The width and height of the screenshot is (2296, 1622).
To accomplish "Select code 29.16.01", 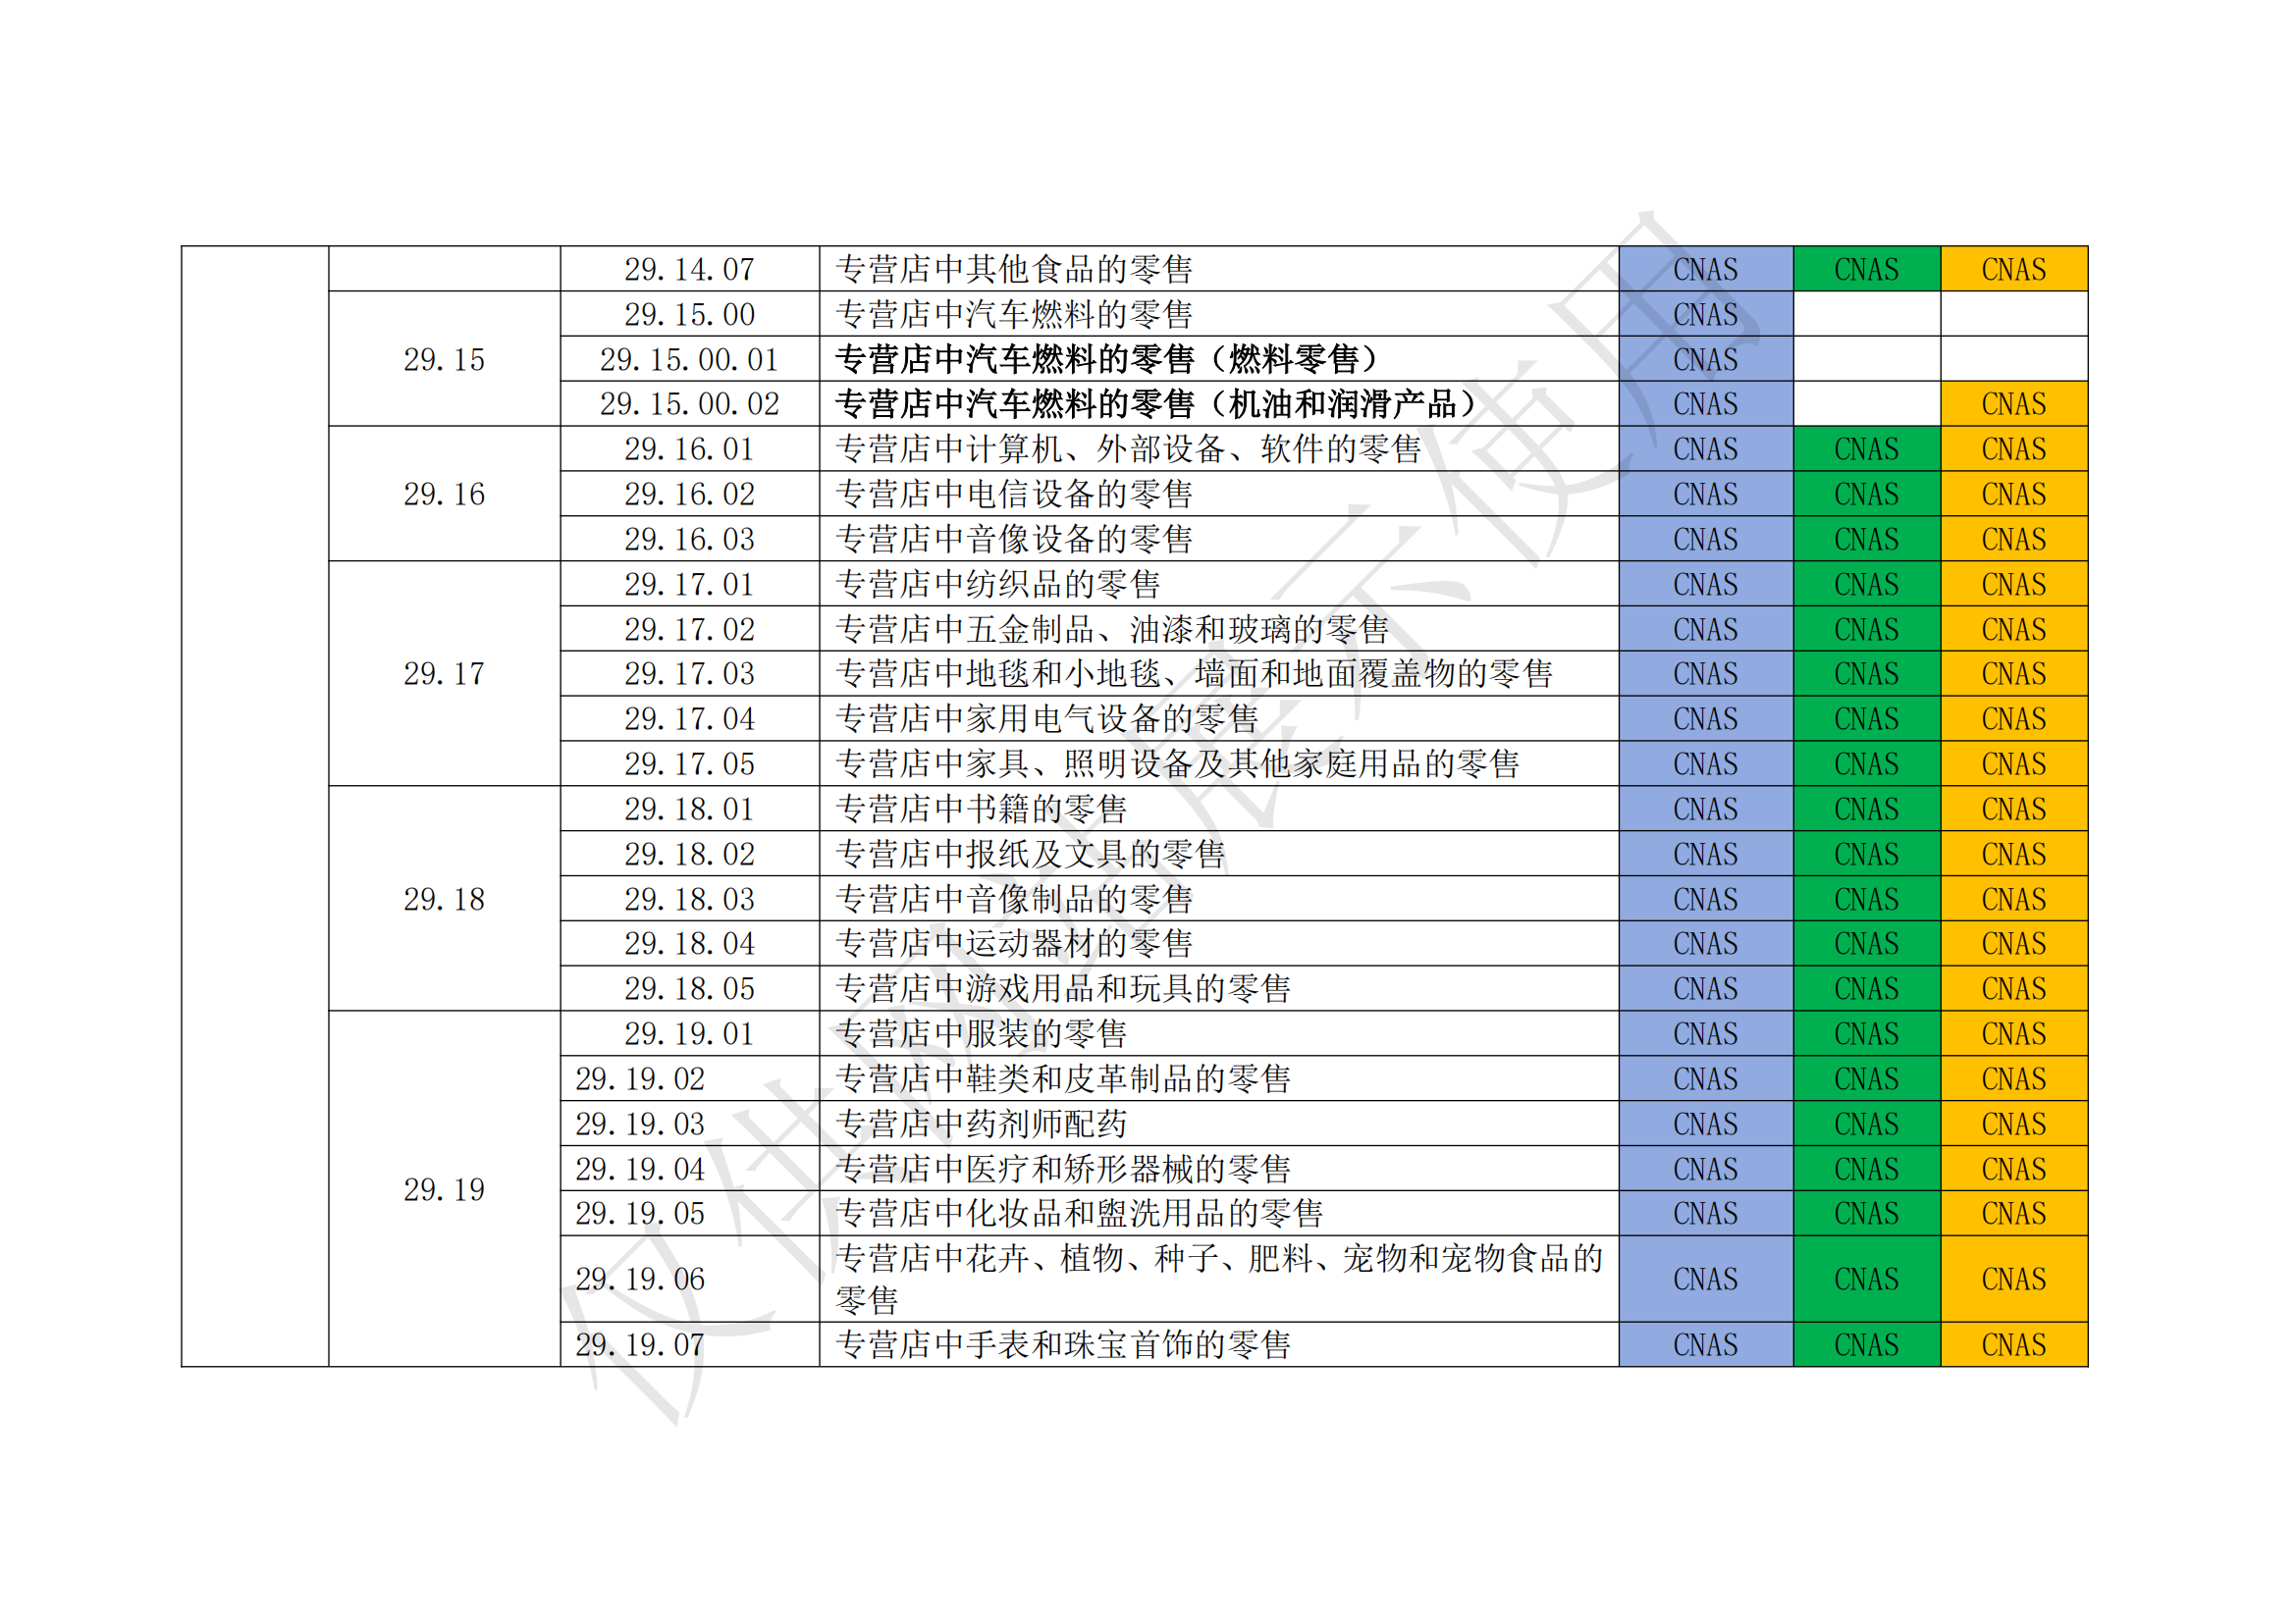I will point(689,448).
